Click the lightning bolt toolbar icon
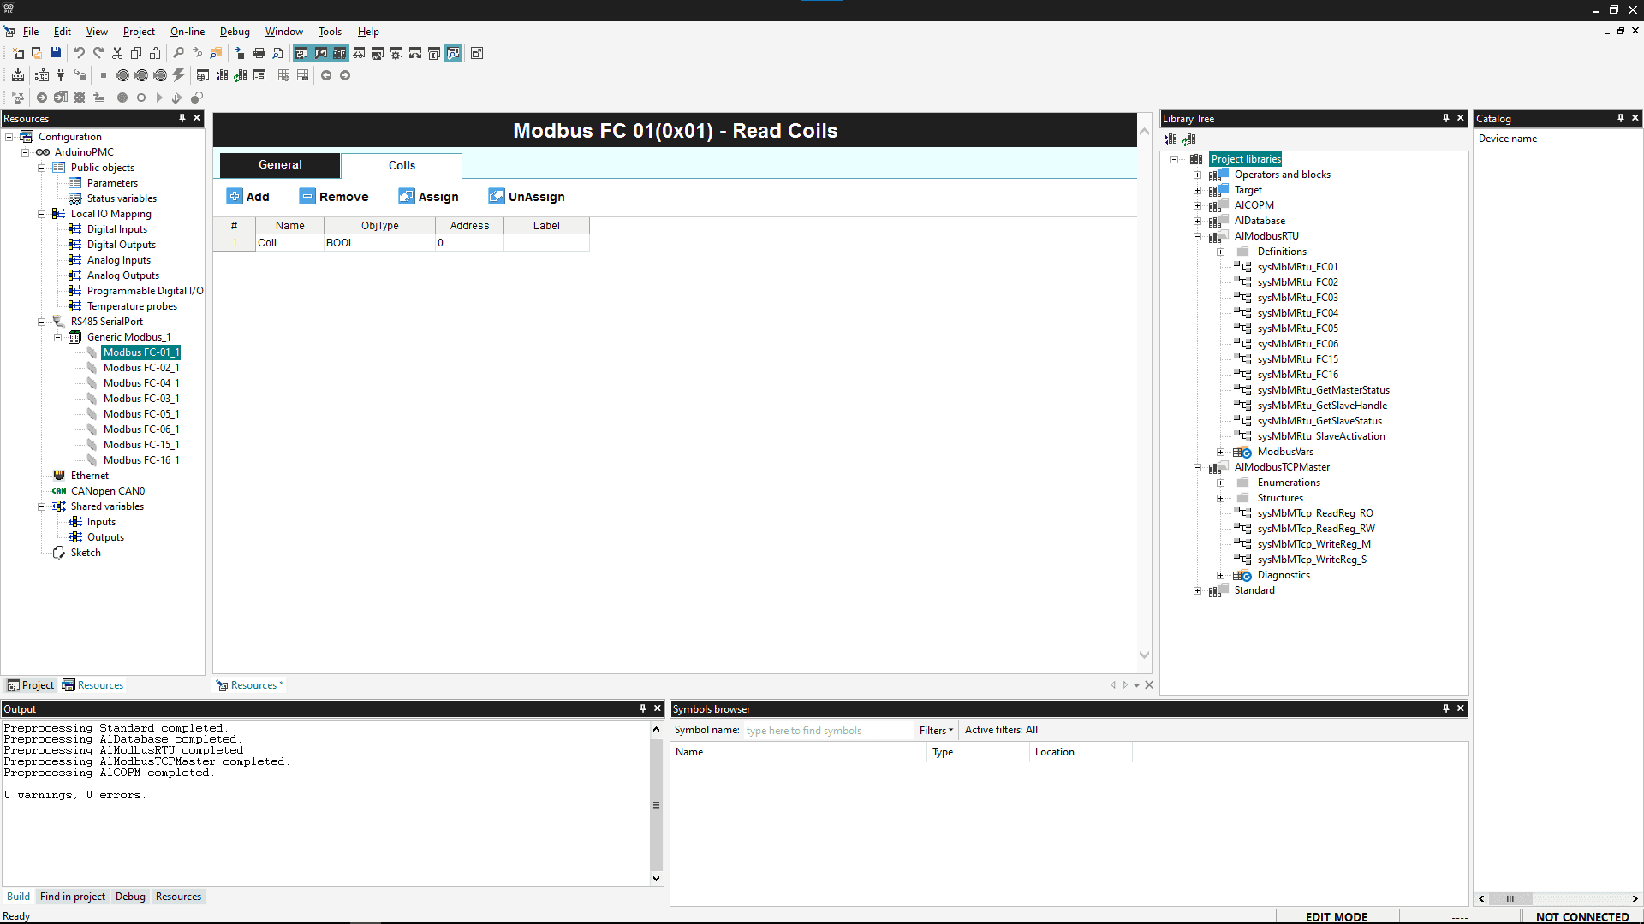The width and height of the screenshot is (1644, 924). (178, 75)
